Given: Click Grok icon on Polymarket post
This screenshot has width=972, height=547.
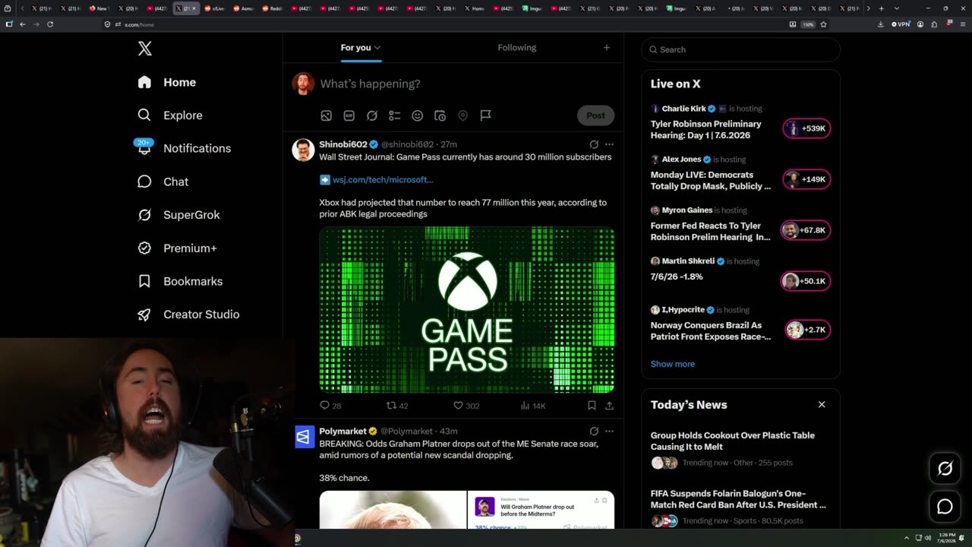Looking at the screenshot, I should [594, 431].
